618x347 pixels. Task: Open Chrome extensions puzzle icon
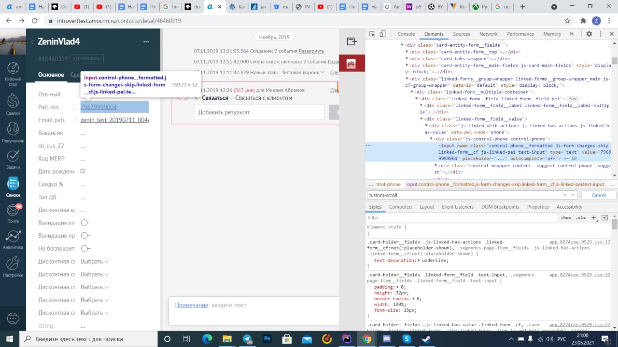(x=583, y=21)
